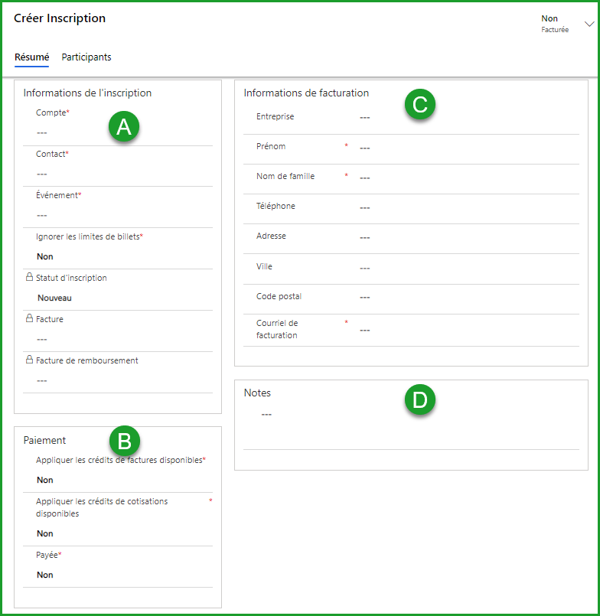Select the Résumé tab
Screen dimensions: 600x616
[x=32, y=57]
